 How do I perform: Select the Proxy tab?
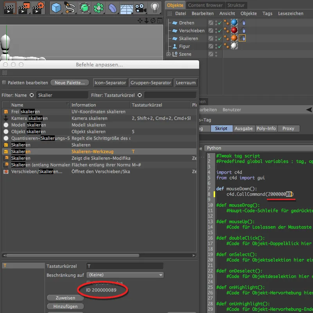point(288,128)
